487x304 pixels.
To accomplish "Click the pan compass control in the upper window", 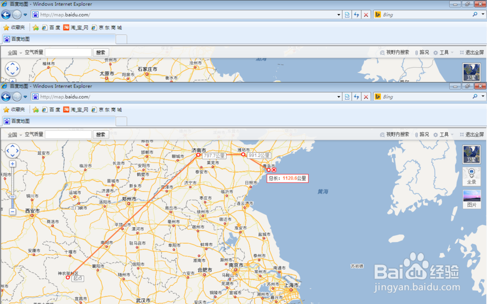I will 13,69.
